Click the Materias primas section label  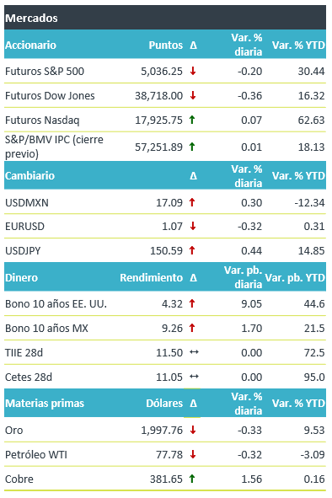point(45,403)
